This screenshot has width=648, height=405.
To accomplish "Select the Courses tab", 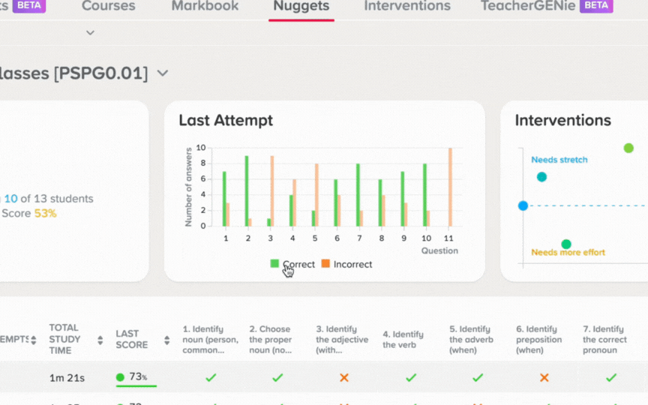I will click(108, 6).
